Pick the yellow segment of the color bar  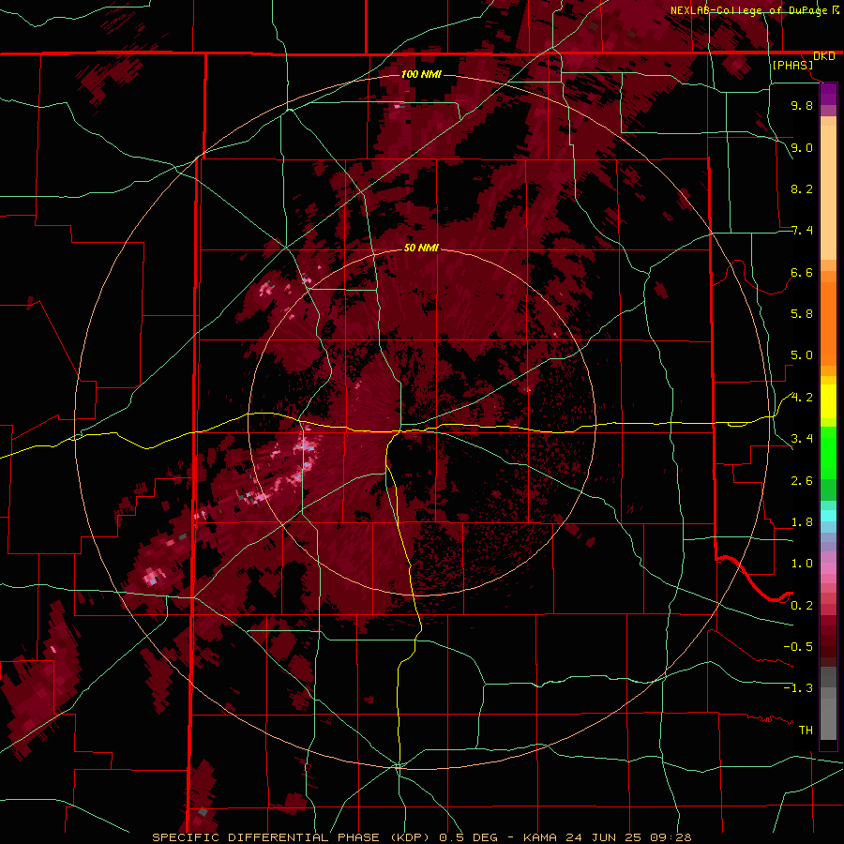[x=828, y=401]
